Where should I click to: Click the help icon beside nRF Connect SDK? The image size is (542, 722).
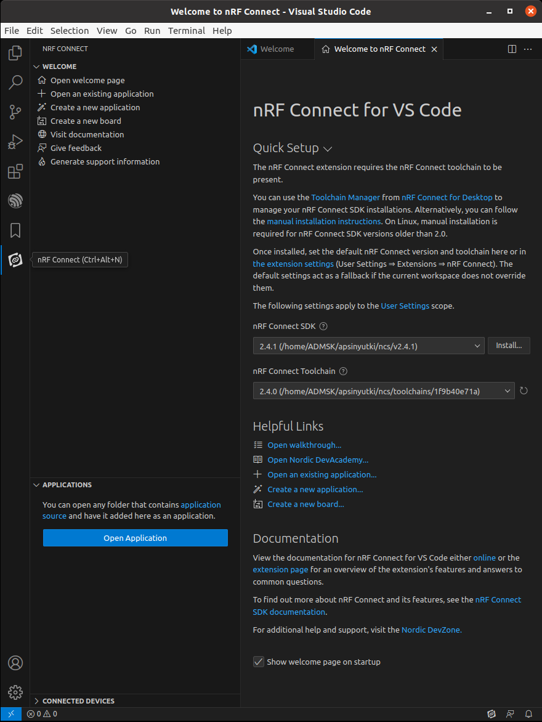click(323, 326)
